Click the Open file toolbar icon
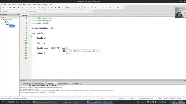This screenshot has width=186, height=104. click(7, 8)
